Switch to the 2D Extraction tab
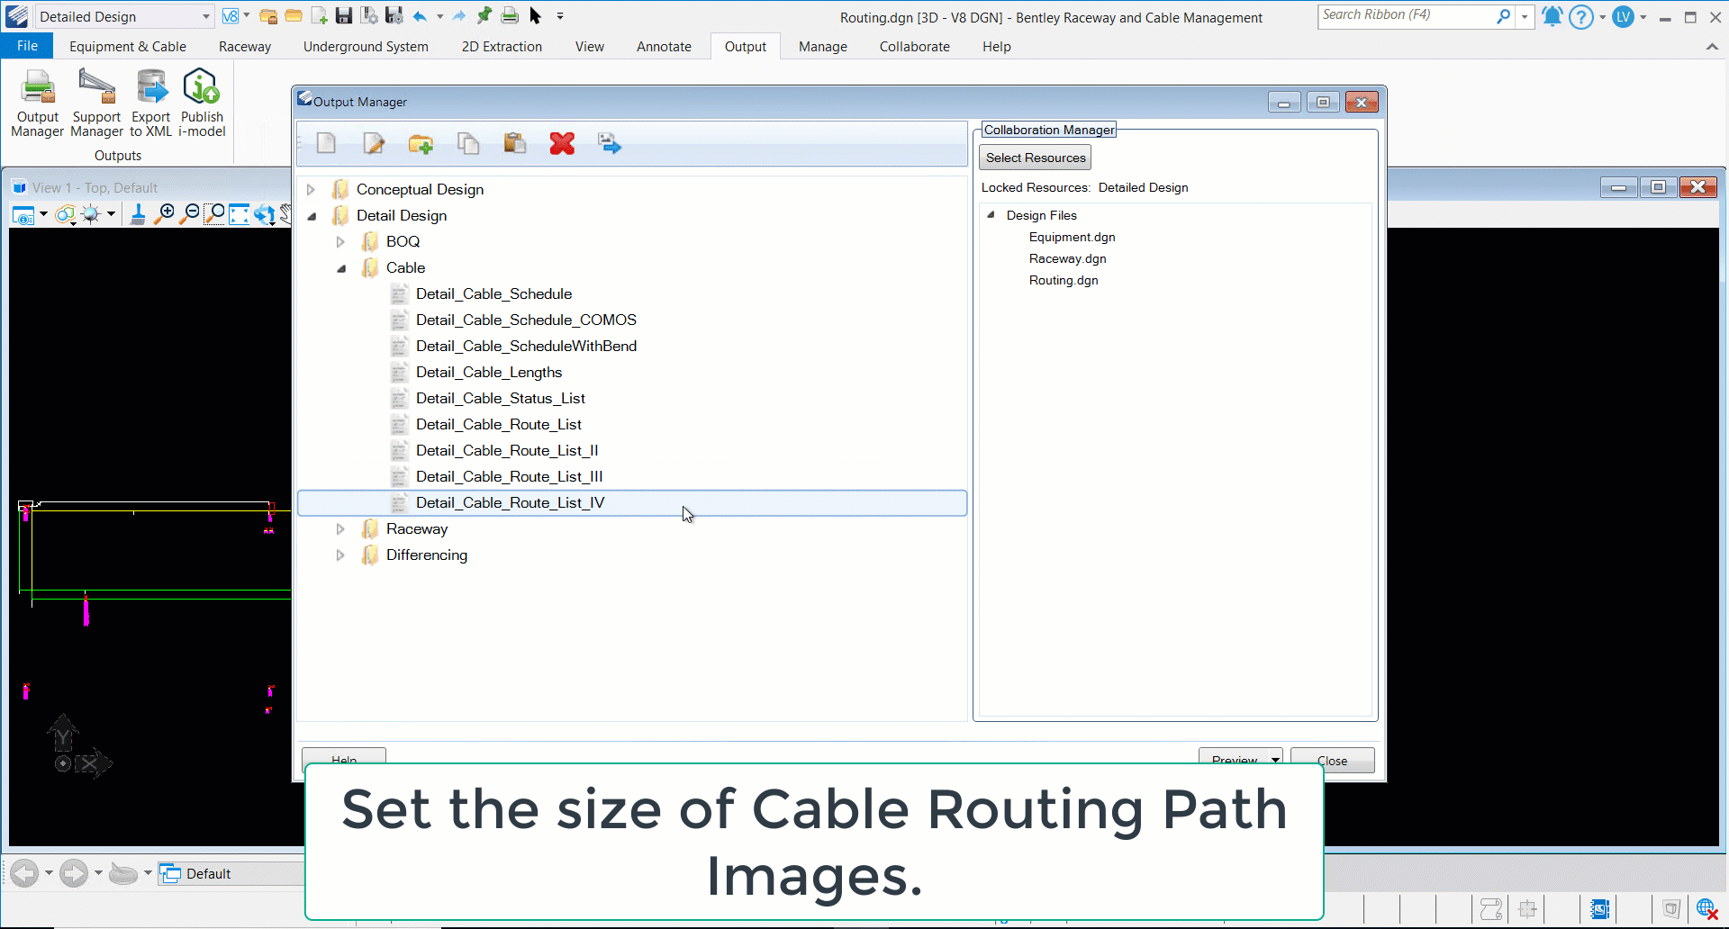The image size is (1729, 929). (x=502, y=46)
